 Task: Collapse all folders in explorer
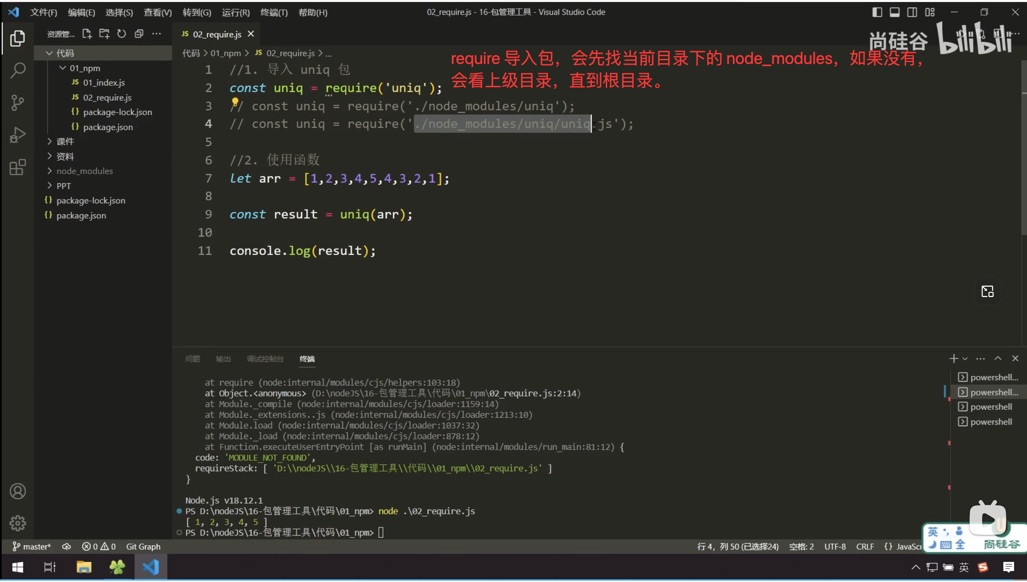[139, 34]
